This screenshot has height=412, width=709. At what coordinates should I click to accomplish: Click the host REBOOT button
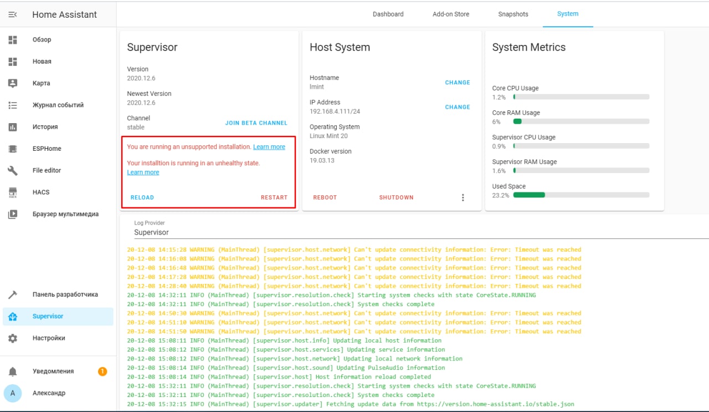tap(325, 197)
